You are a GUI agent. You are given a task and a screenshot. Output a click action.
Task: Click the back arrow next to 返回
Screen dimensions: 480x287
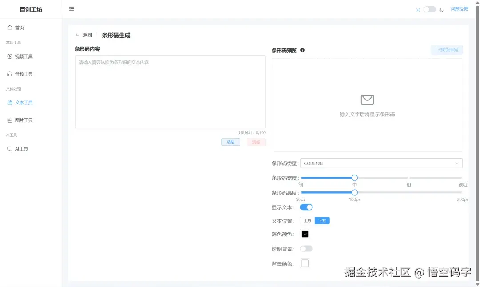pyautogui.click(x=76, y=35)
